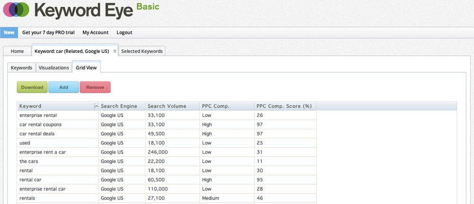
Task: Toggle sort arrow on Keyword column
Action: click(x=96, y=106)
